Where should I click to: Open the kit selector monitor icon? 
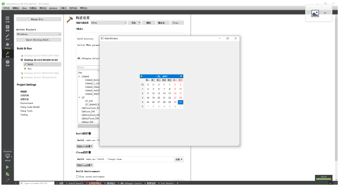[x=8, y=156]
